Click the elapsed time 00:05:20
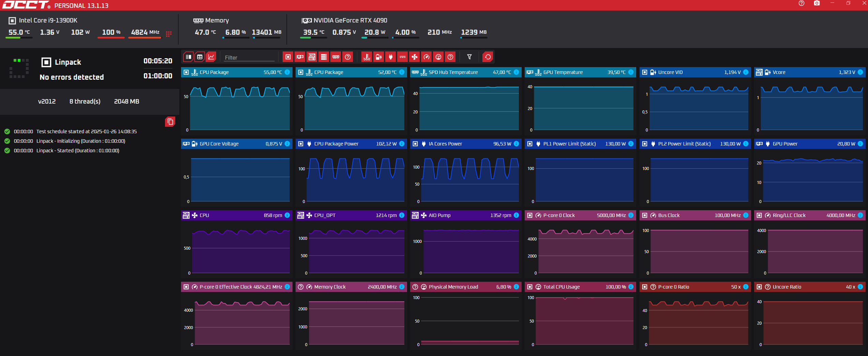The height and width of the screenshot is (356, 868). (158, 61)
